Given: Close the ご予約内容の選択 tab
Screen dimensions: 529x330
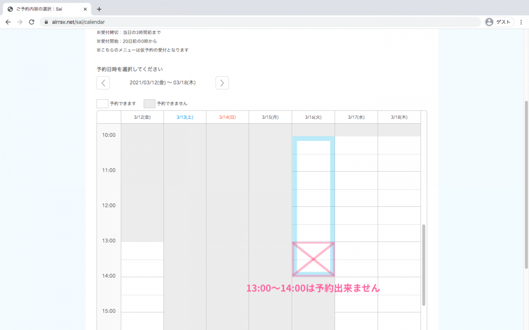Looking at the screenshot, I should [85, 9].
